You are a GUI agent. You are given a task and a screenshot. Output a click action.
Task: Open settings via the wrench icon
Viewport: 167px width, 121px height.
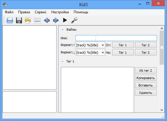click(74, 20)
